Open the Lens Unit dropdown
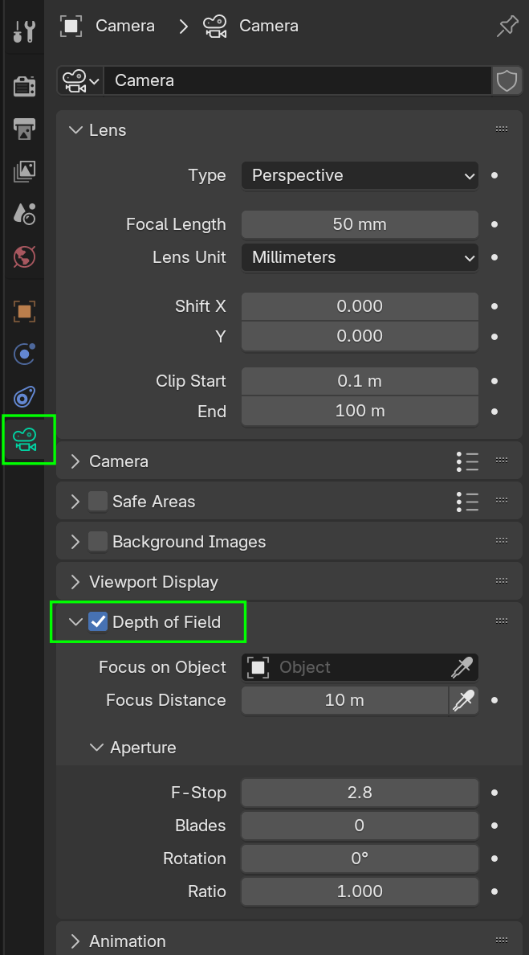This screenshot has width=529, height=955. [359, 257]
